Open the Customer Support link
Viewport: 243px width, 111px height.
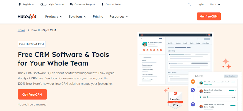pos(85,4)
